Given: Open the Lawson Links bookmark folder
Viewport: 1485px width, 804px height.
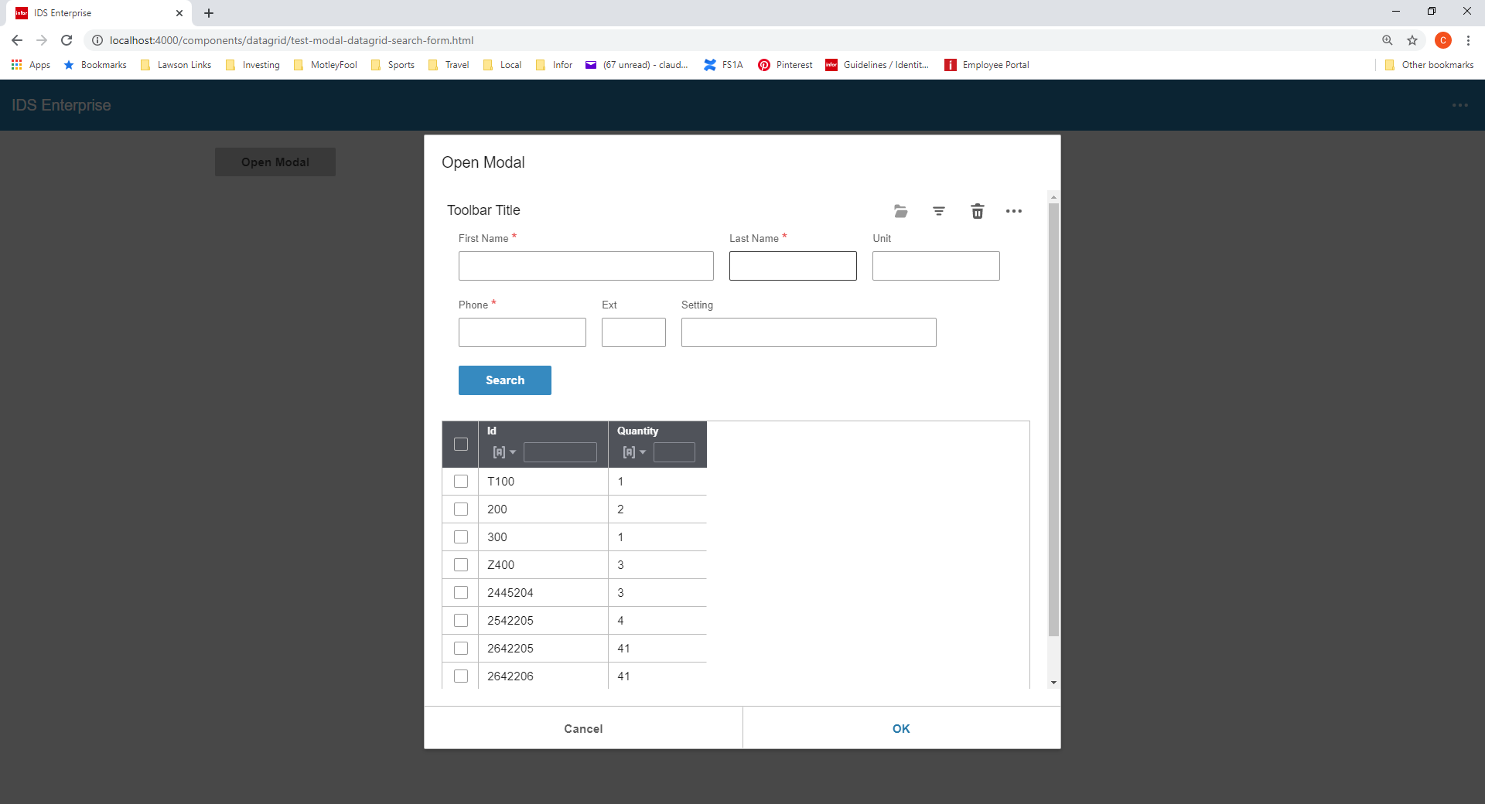Looking at the screenshot, I should [x=176, y=65].
